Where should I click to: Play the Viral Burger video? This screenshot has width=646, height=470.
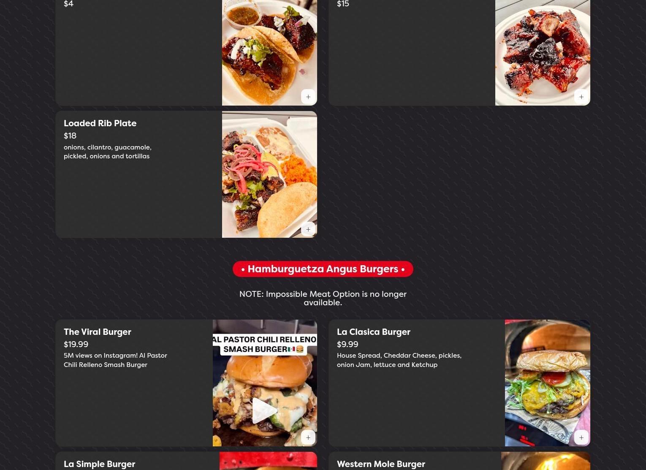264,410
